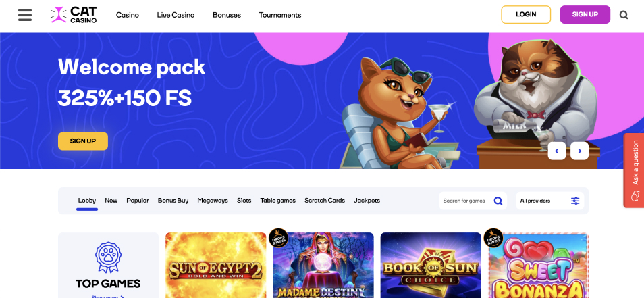Open the hamburger menu icon

pos(25,15)
